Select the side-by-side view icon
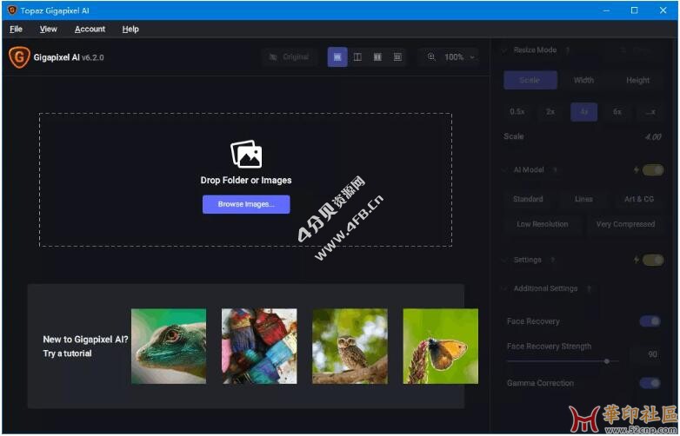The image size is (680, 436). tap(377, 57)
